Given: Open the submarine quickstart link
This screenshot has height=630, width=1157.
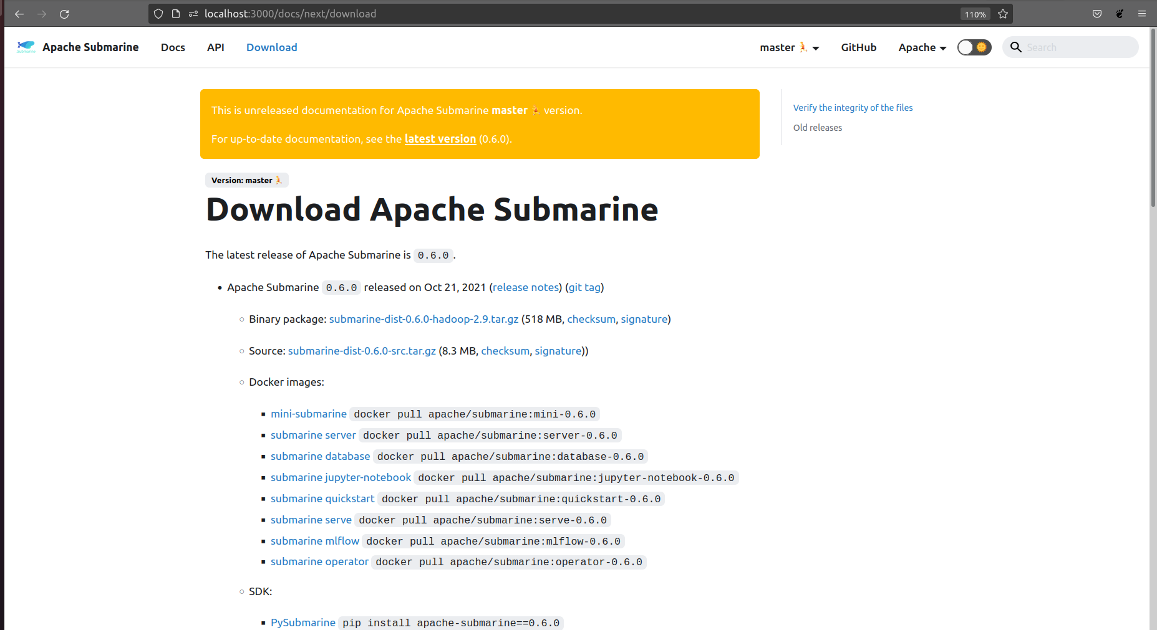Looking at the screenshot, I should click(x=322, y=499).
